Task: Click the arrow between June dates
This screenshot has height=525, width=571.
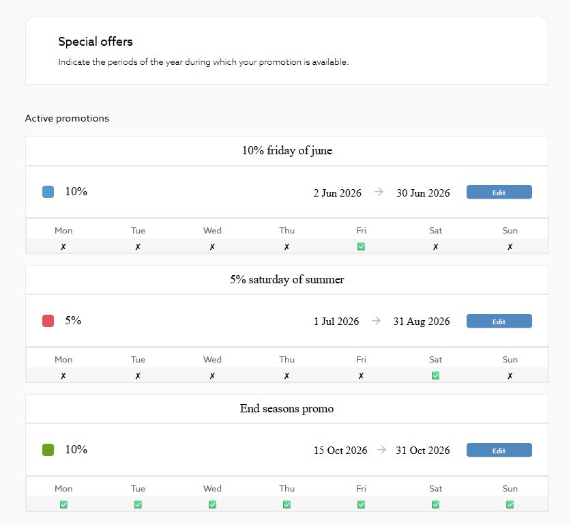Action: coord(379,192)
